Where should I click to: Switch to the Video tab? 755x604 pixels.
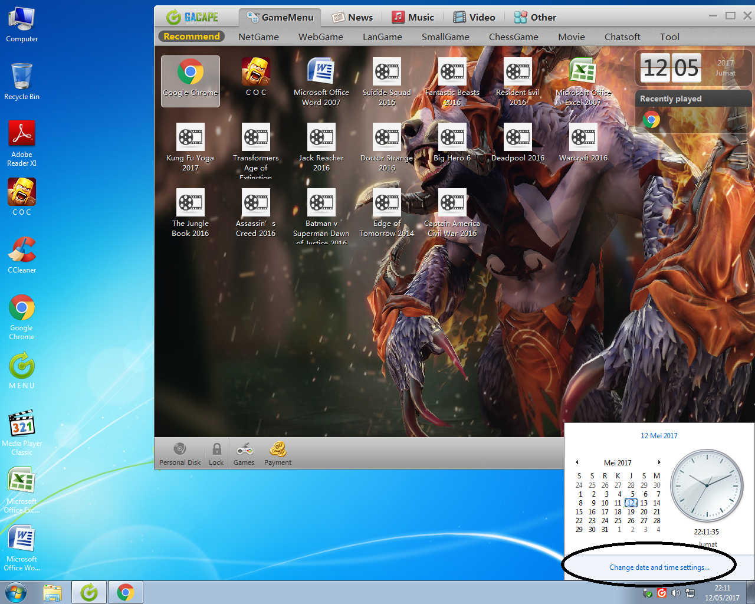[474, 17]
